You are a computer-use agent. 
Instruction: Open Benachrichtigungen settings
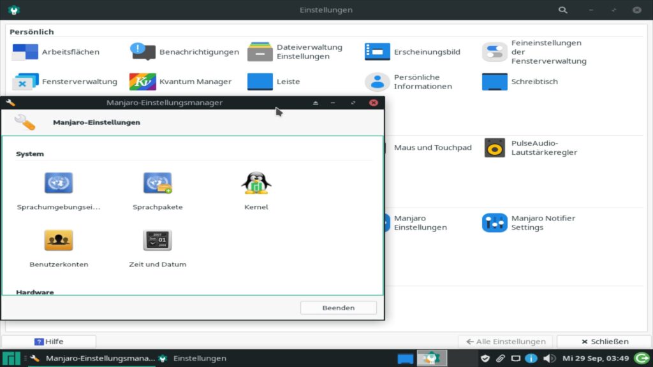click(x=184, y=52)
